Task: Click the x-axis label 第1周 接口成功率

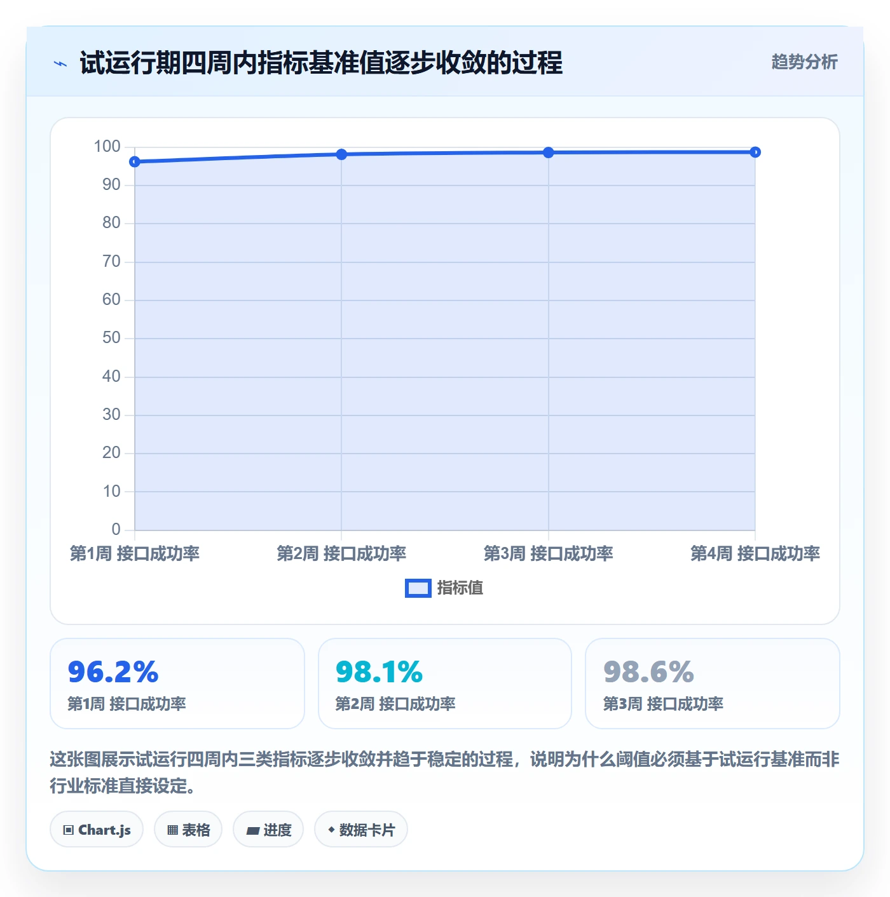Action: pos(135,553)
